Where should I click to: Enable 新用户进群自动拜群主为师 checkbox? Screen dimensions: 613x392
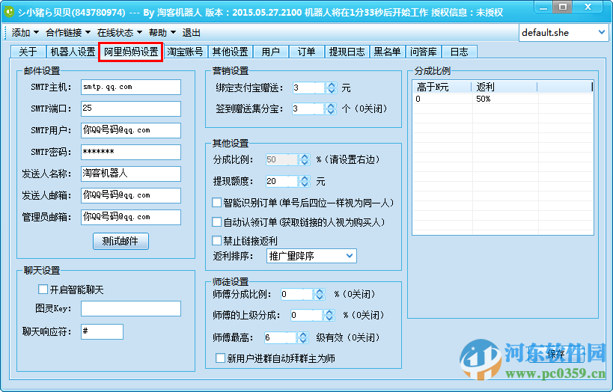(221, 358)
